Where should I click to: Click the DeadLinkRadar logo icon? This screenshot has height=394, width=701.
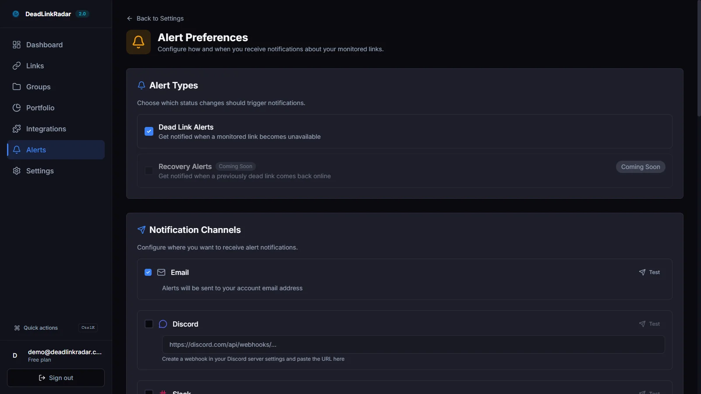(x=16, y=14)
